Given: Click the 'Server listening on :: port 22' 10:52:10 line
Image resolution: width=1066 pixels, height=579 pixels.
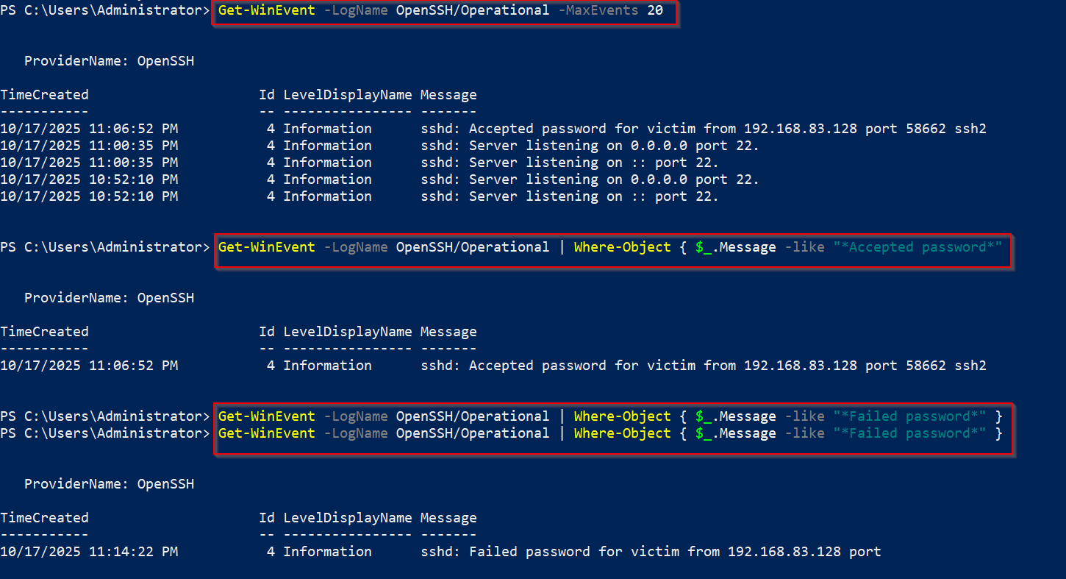Looking at the screenshot, I should [359, 196].
